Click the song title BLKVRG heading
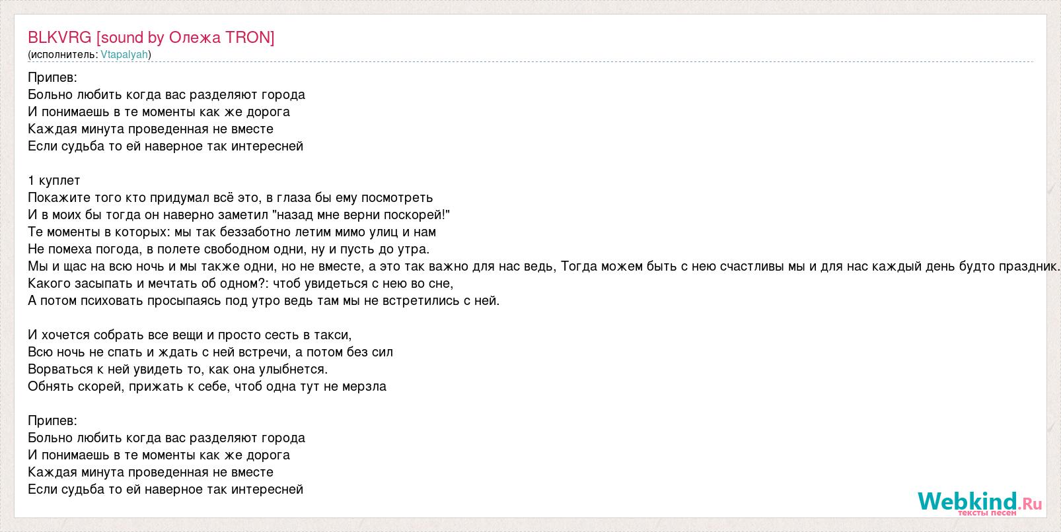This screenshot has width=1061, height=532. coord(151,37)
